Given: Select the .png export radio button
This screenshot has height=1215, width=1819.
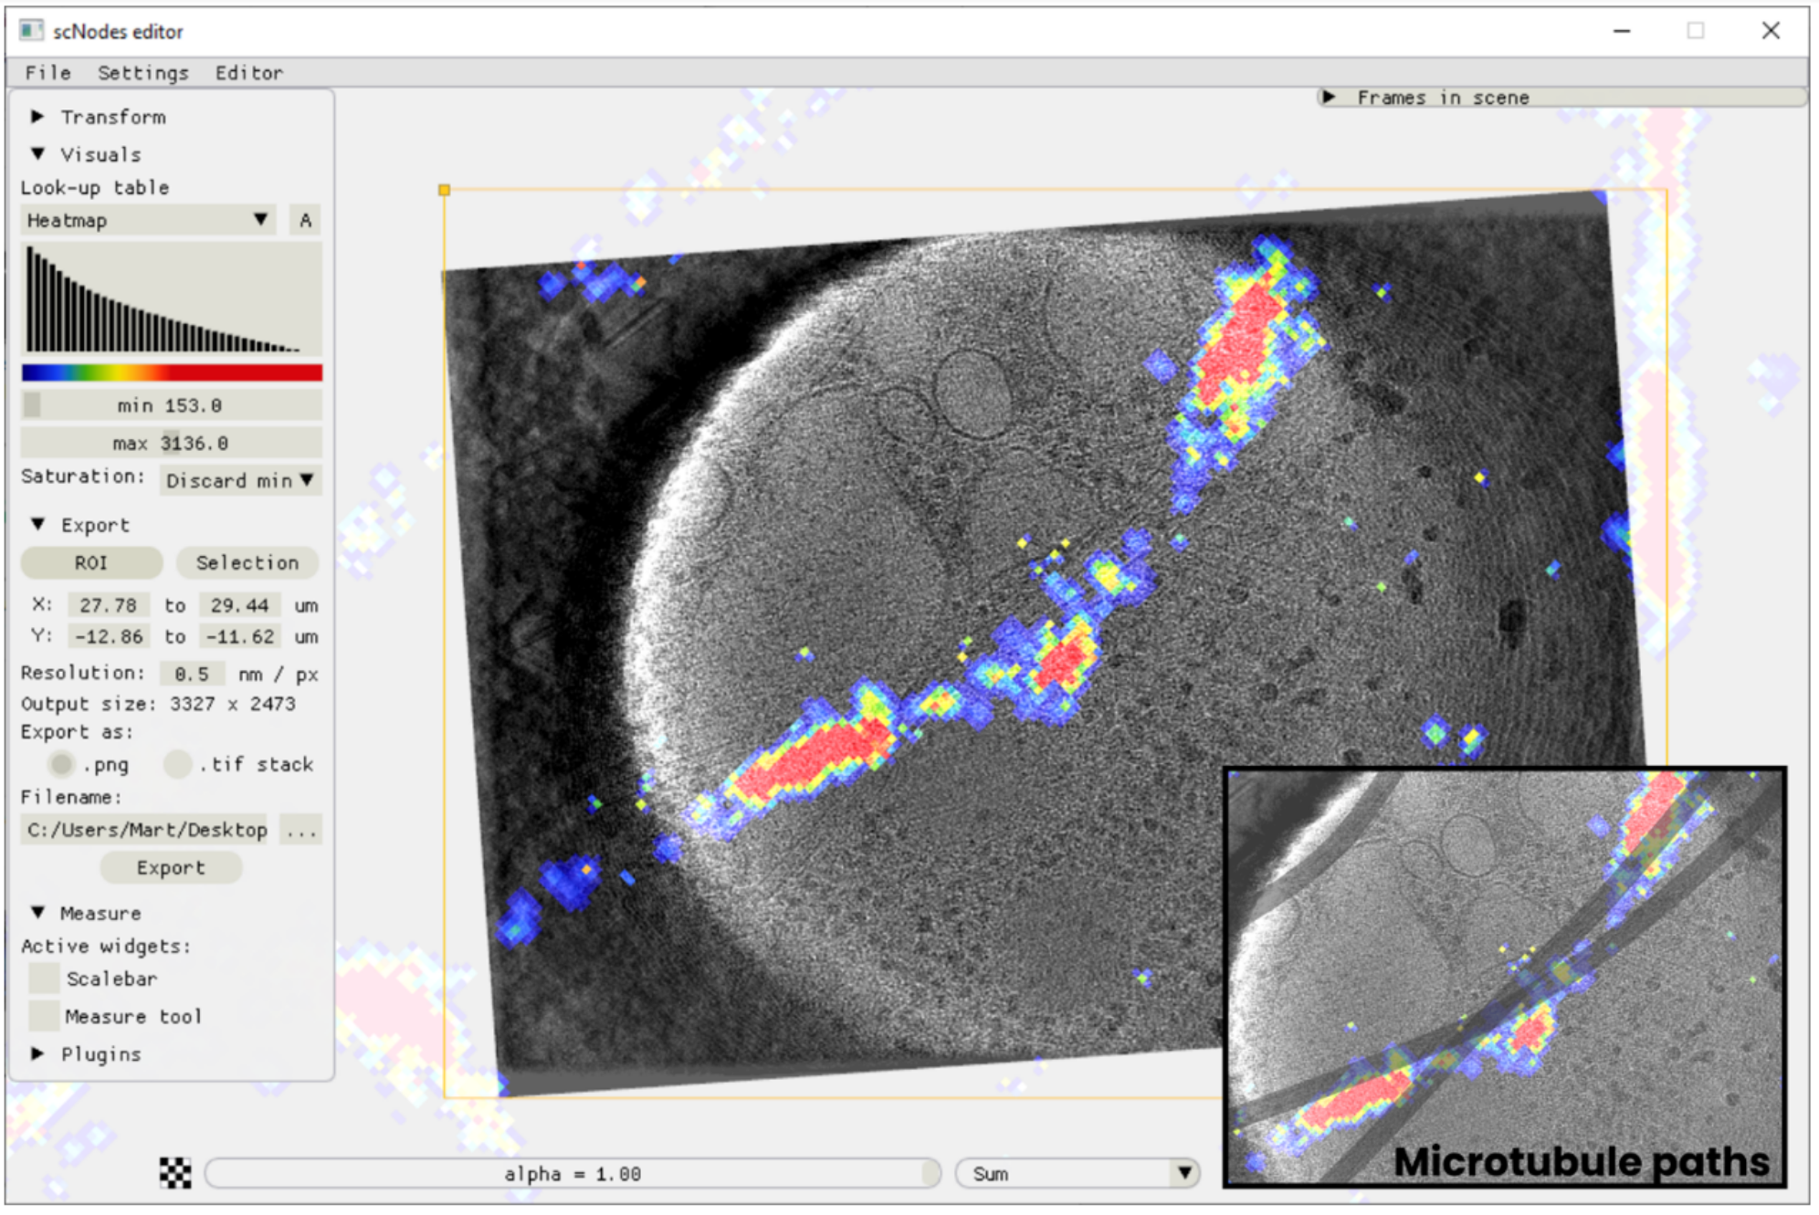Looking at the screenshot, I should pyautogui.click(x=61, y=763).
